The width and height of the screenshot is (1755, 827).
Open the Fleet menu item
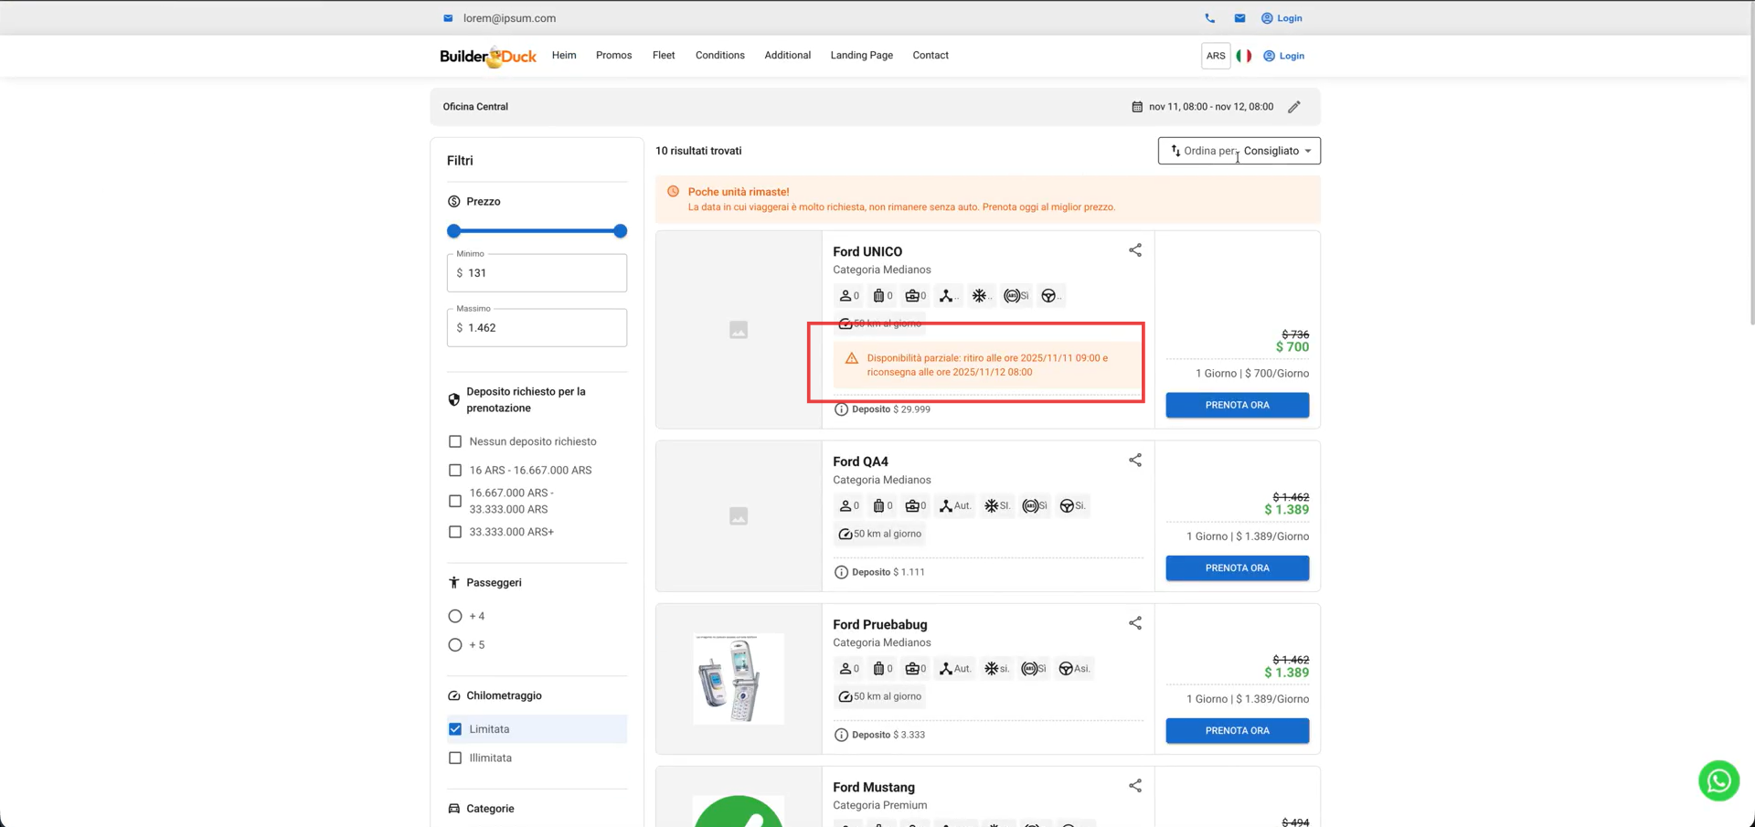(663, 56)
